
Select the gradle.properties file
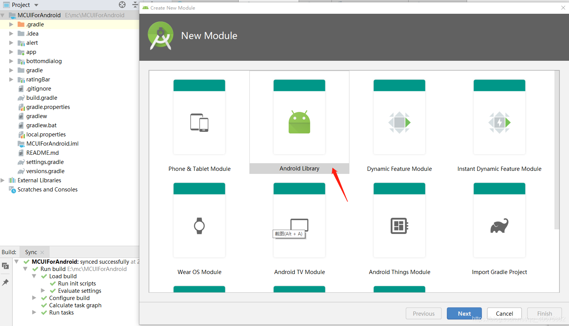click(x=48, y=107)
